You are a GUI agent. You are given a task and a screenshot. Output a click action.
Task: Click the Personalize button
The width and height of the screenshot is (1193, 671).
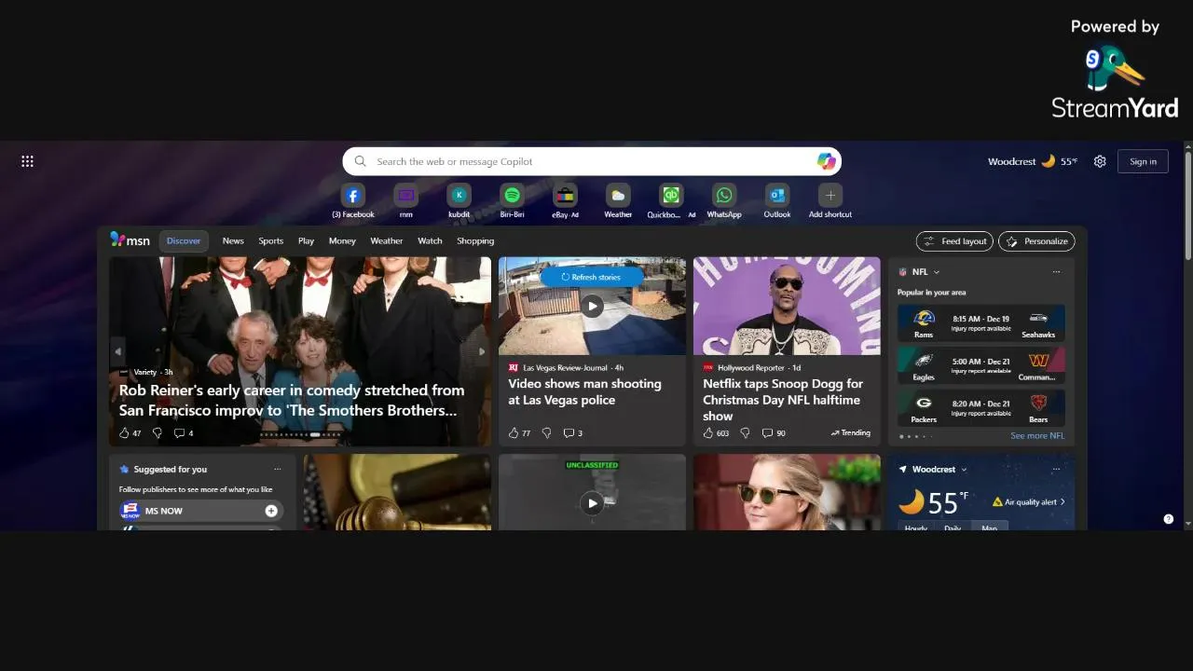[x=1036, y=241]
